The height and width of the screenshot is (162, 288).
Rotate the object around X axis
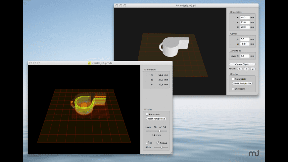click(240, 69)
